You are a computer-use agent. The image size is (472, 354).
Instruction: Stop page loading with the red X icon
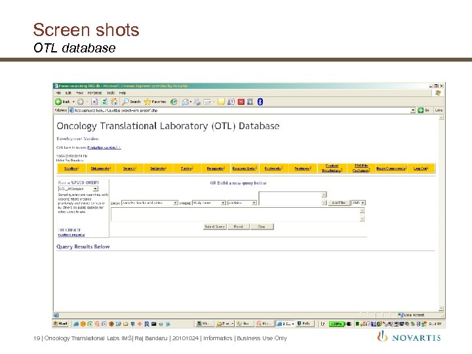94,102
